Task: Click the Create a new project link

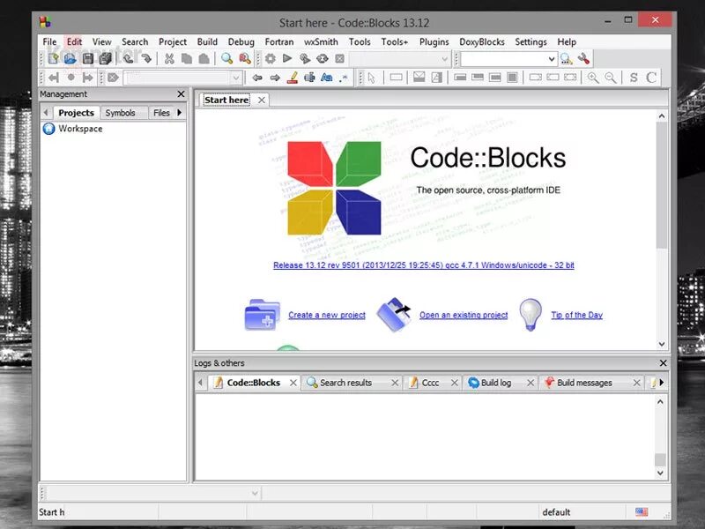Action: 327,315
